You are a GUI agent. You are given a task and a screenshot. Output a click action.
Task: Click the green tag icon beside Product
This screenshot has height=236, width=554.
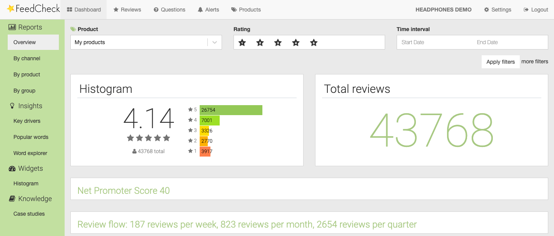tap(73, 29)
